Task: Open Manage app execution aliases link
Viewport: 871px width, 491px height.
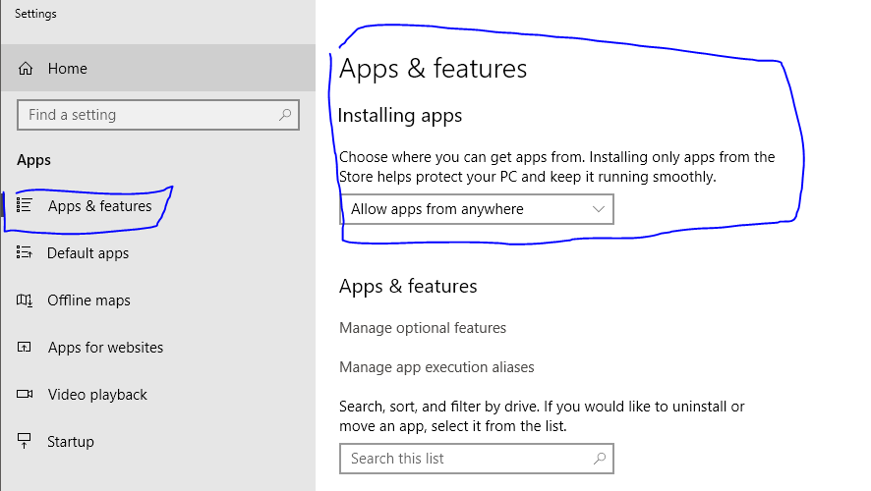Action: 436,367
